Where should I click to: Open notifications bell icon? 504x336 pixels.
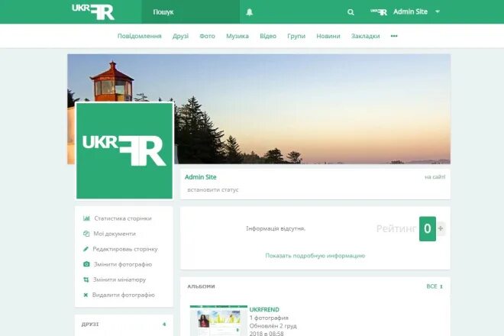250,12
